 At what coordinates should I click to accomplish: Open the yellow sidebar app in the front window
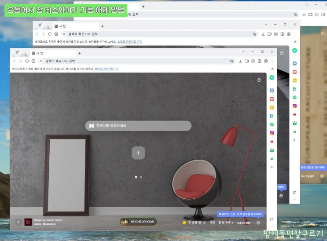(x=272, y=108)
